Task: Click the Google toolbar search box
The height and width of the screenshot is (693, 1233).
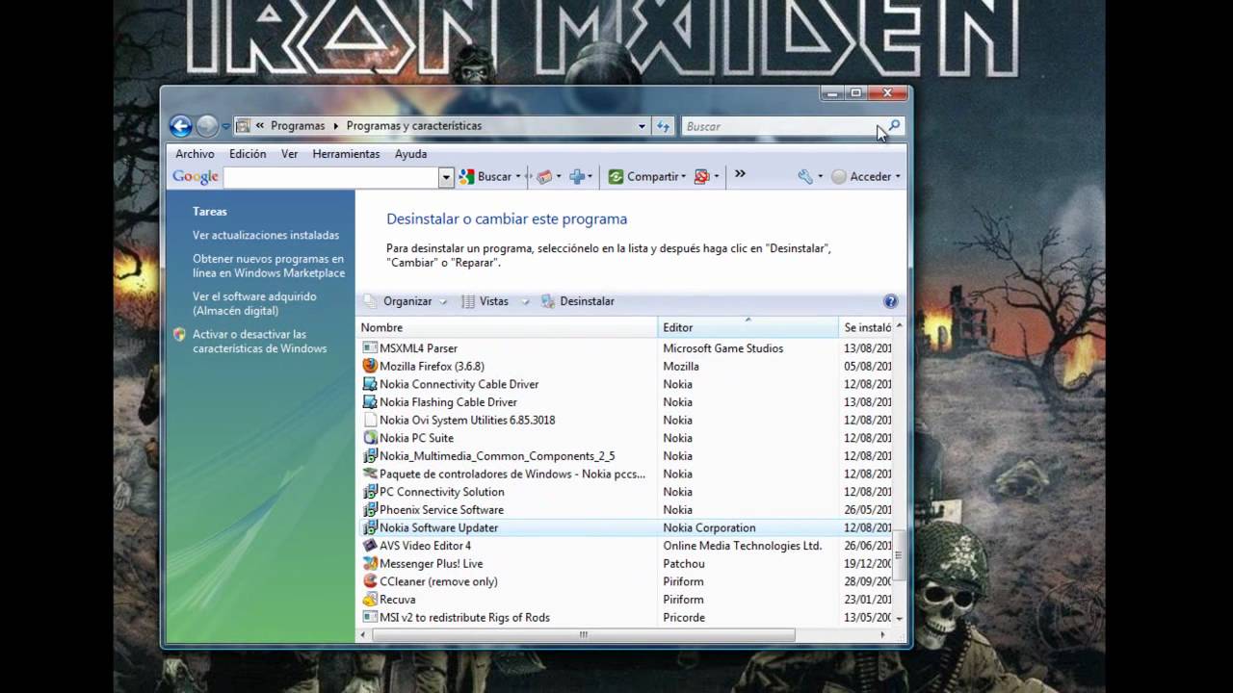Action: (x=330, y=177)
